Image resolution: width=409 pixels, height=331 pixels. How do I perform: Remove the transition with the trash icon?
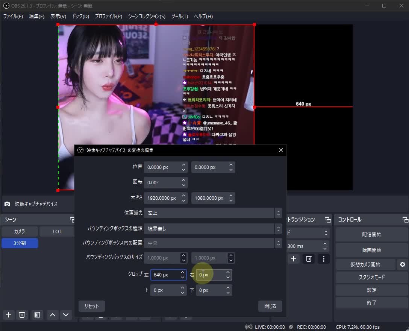(309, 259)
